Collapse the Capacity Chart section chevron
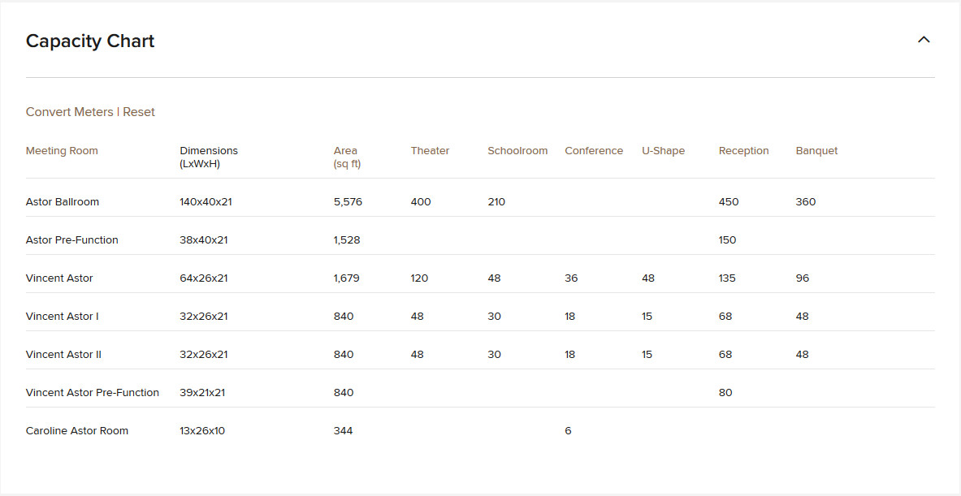 pos(923,41)
